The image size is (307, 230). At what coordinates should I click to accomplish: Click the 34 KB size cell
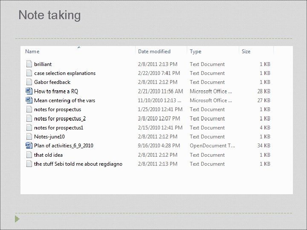(x=264, y=146)
